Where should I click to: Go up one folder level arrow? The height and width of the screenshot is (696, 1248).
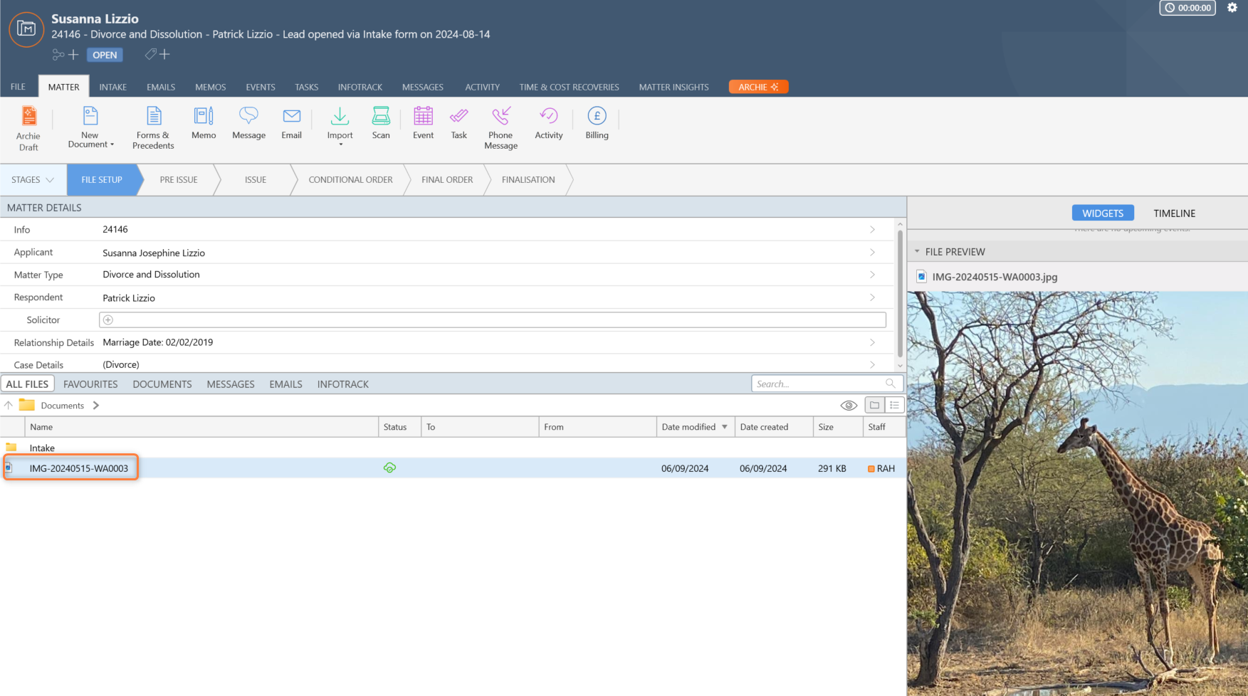click(x=9, y=405)
